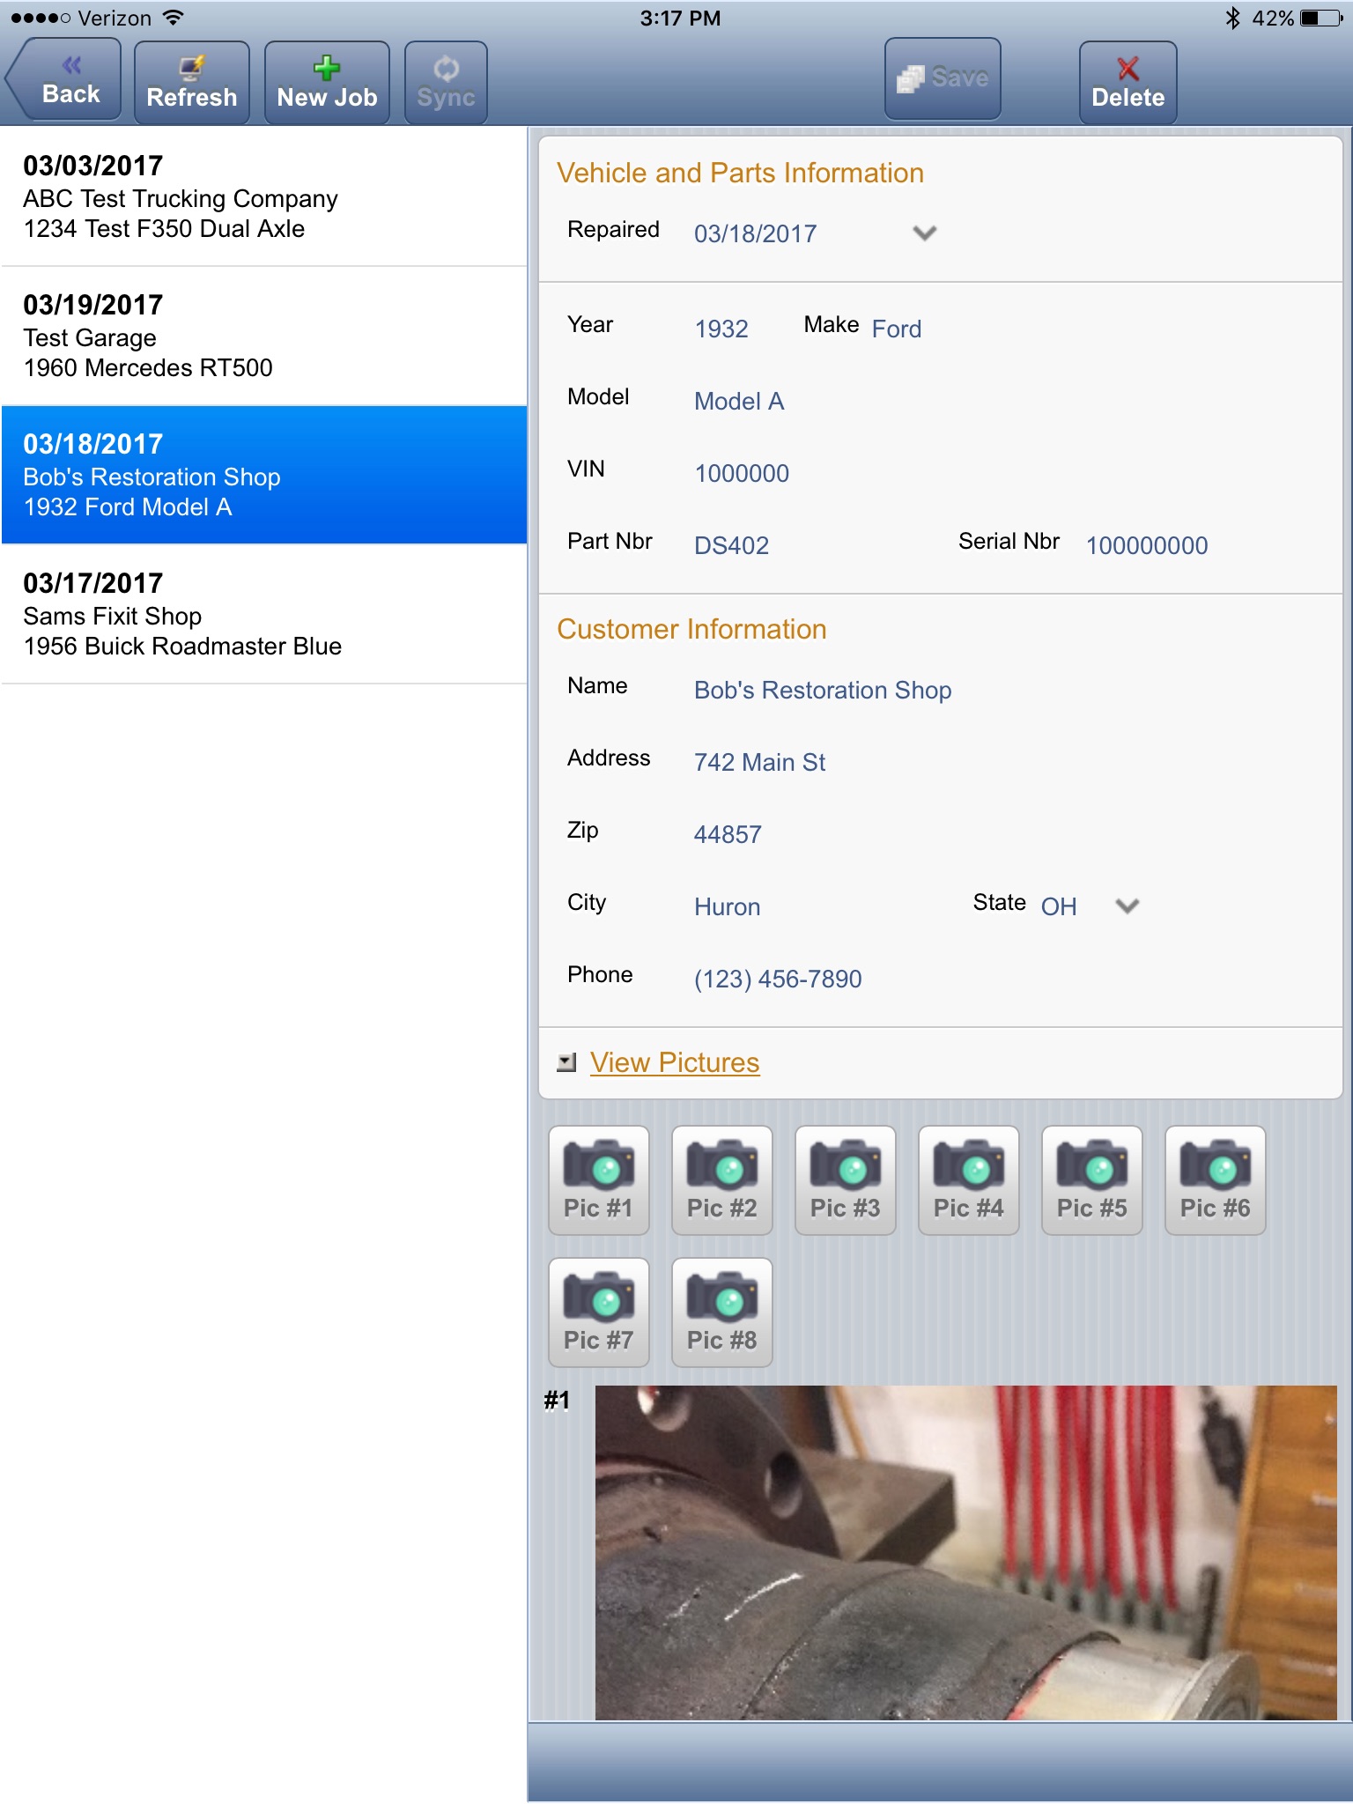Collapse pictures with View Pictures toggle icon

566,1062
